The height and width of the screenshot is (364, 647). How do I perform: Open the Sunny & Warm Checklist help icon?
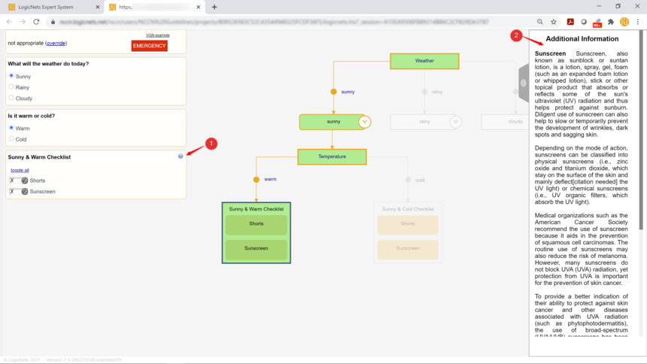(181, 156)
